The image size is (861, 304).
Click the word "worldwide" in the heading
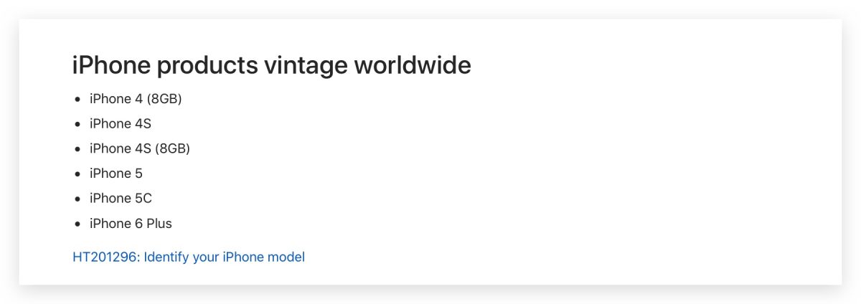413,65
